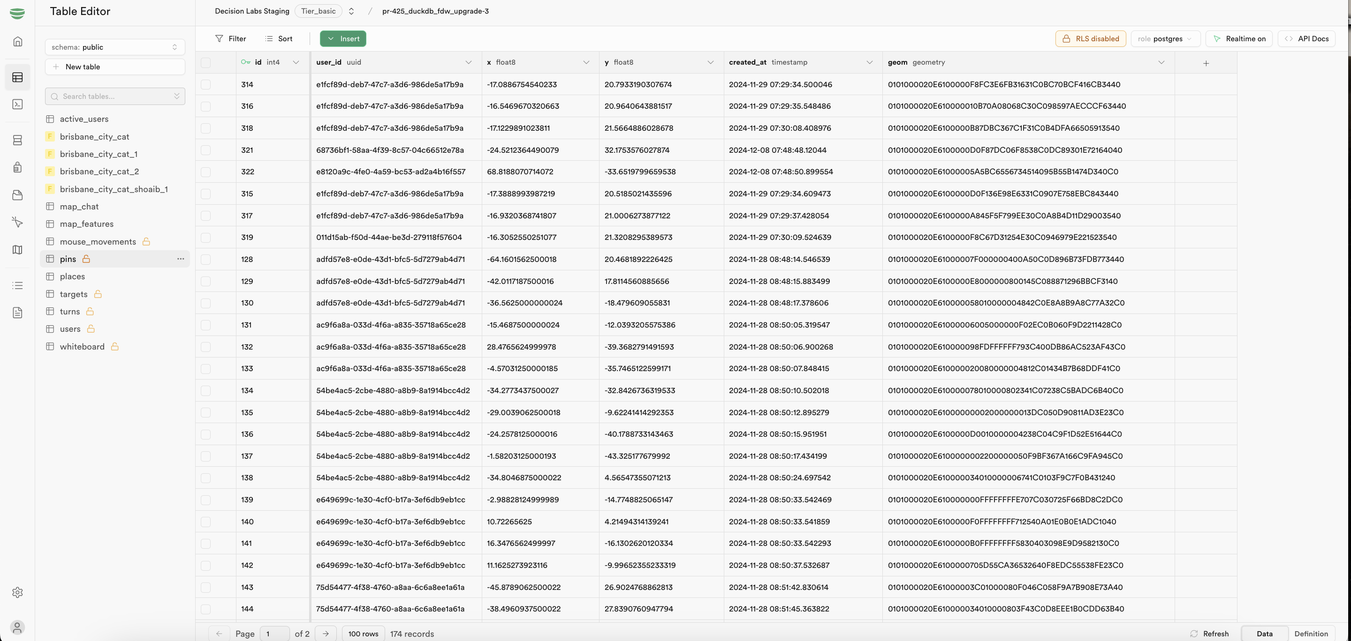Open the Home dashboard icon
1351x641 pixels.
[18, 41]
